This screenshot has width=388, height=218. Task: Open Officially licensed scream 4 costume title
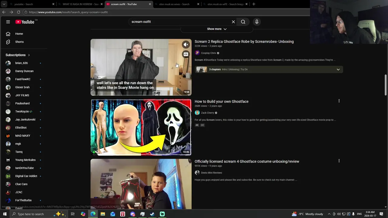(x=247, y=161)
